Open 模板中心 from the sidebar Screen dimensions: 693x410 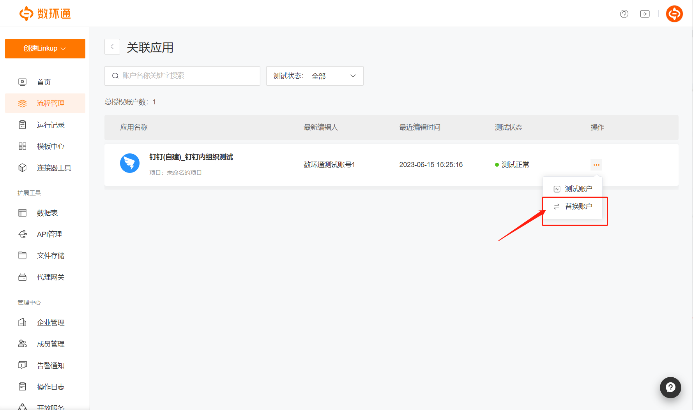click(x=50, y=146)
